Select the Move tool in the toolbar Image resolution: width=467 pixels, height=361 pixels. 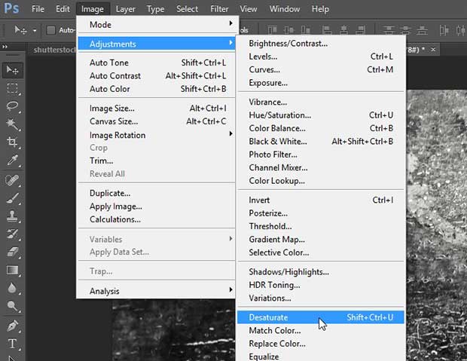(13, 69)
